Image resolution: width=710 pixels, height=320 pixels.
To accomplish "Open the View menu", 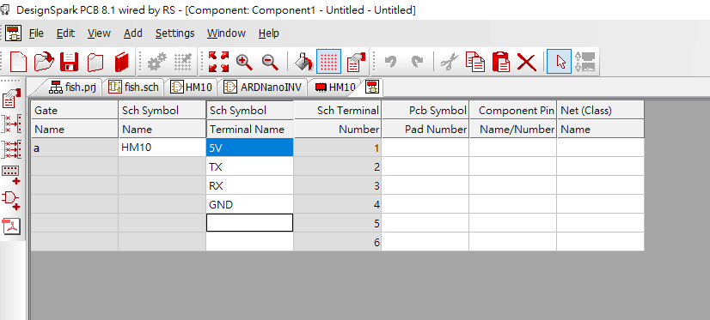I will point(99,33).
